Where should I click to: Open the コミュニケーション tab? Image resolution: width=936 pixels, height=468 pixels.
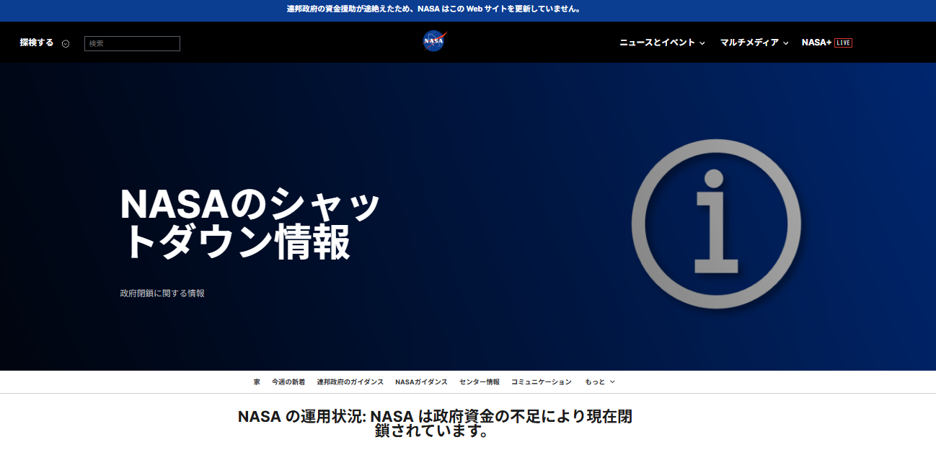coord(541,382)
